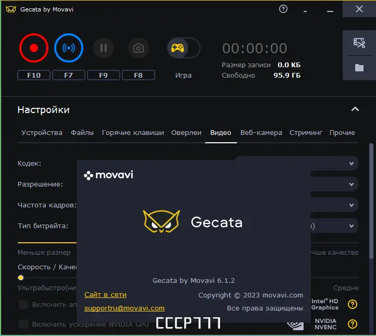Open the video editor scissors icon

(359, 43)
